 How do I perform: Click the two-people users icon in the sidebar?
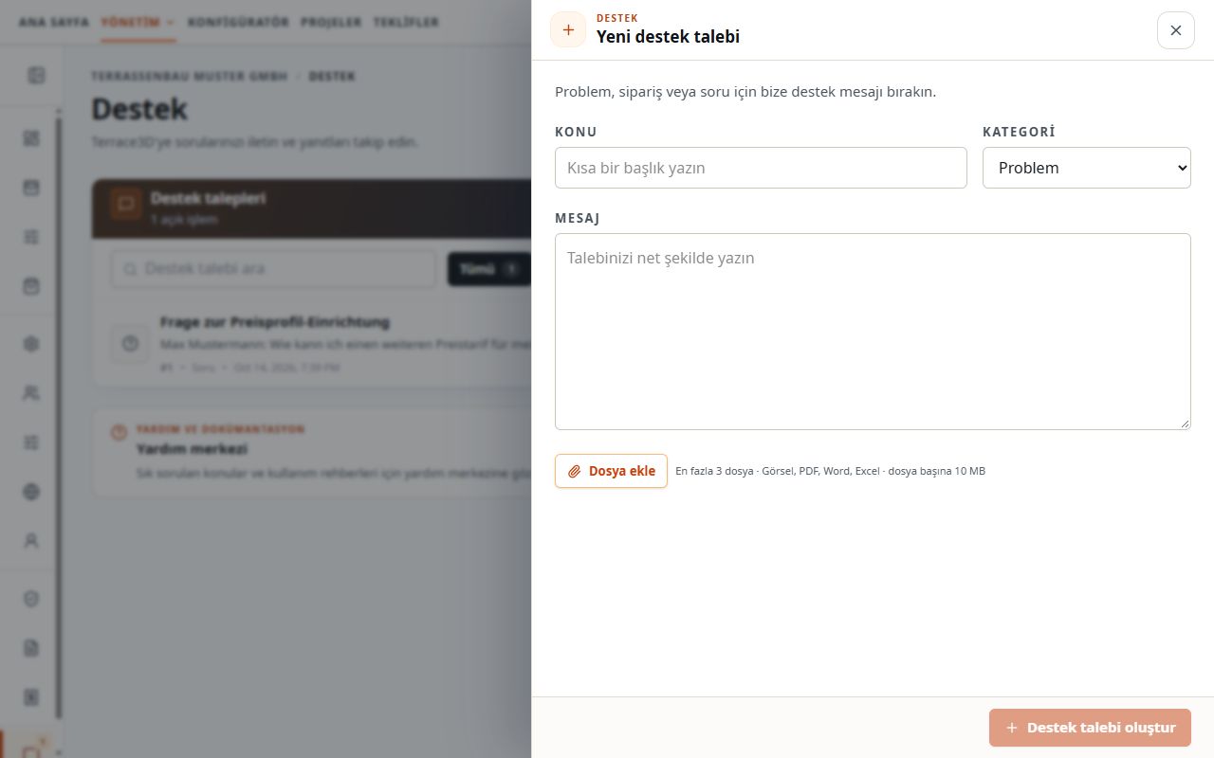pyautogui.click(x=31, y=393)
